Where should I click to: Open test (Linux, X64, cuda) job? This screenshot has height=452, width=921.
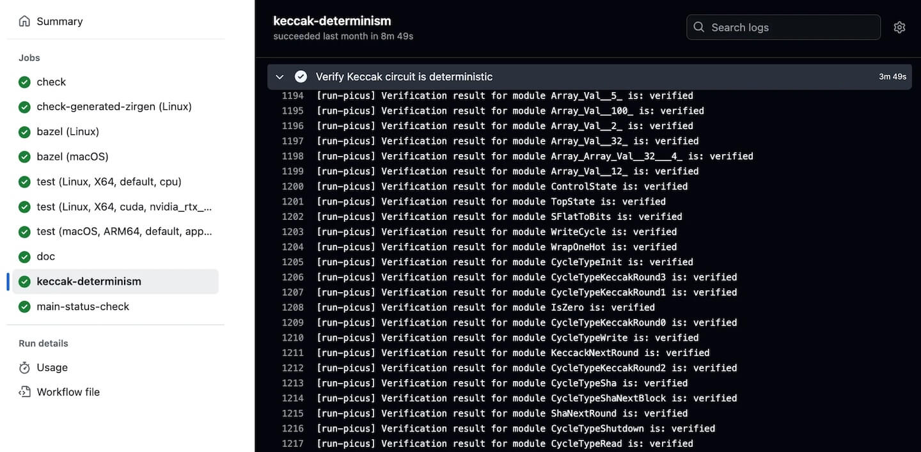tap(123, 207)
